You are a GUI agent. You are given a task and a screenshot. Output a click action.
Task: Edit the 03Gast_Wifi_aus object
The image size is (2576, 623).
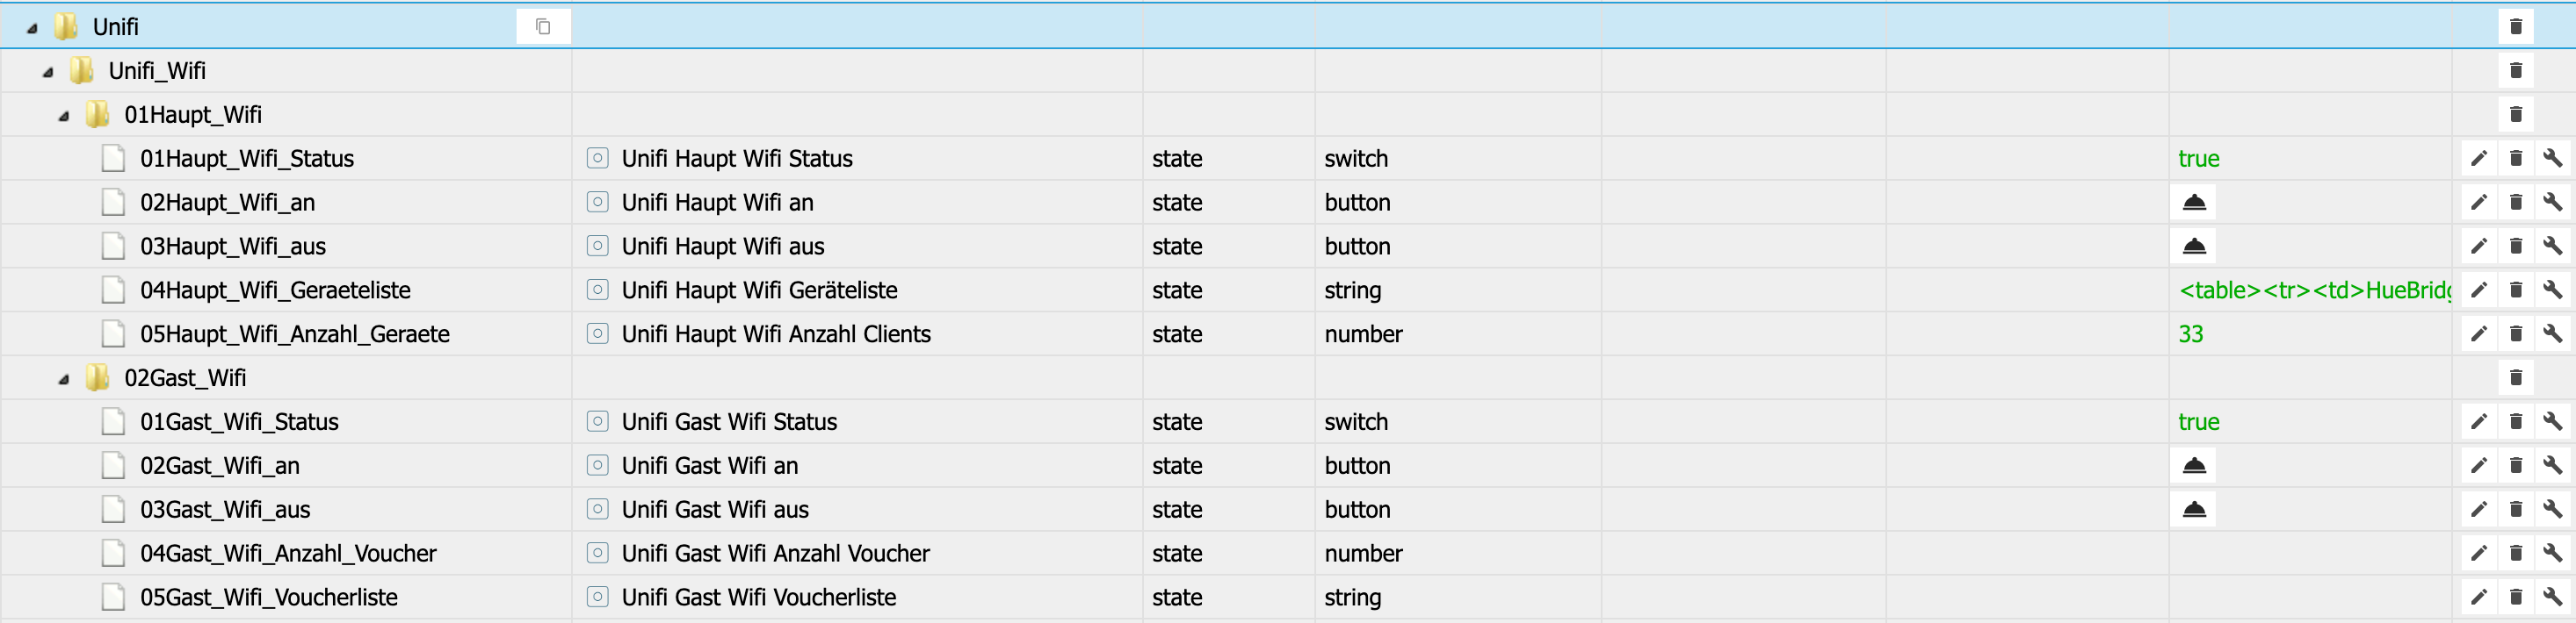click(x=2479, y=509)
